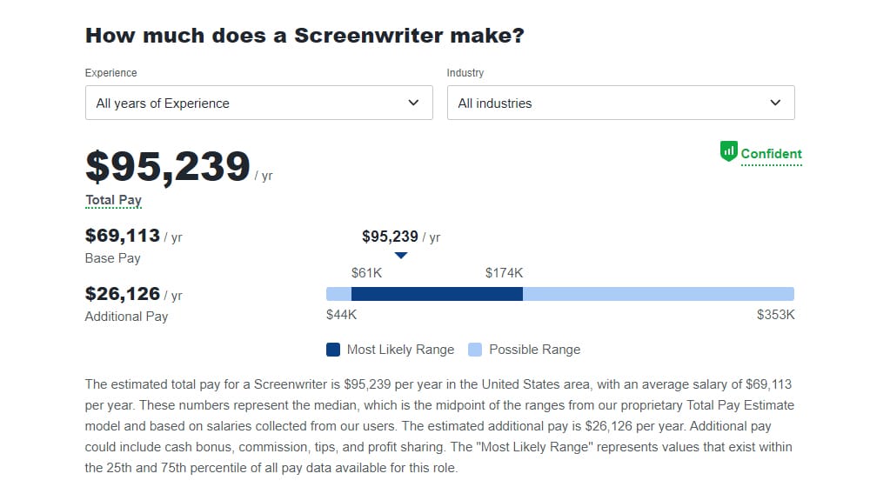The height and width of the screenshot is (487, 870).
Task: Click the dark blue Most Likely Range bar
Action: coord(438,294)
